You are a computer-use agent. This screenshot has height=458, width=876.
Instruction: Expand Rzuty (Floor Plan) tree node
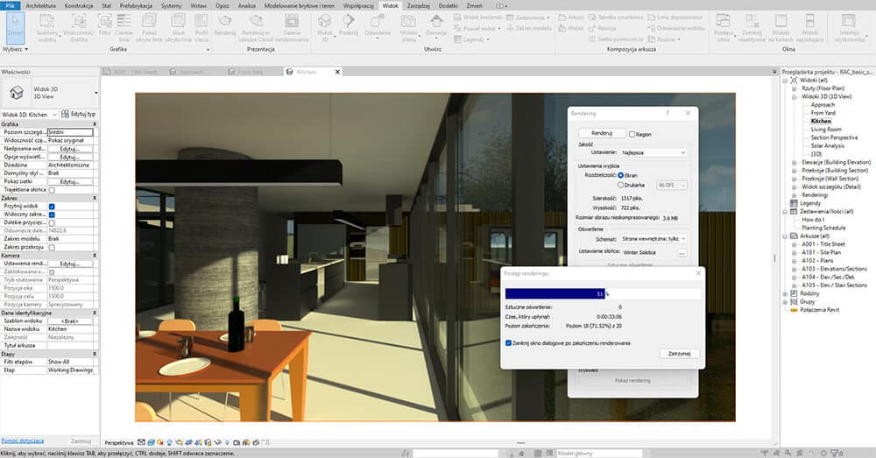pyautogui.click(x=794, y=88)
